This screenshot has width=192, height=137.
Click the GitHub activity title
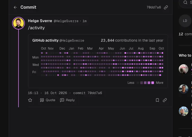[45, 40]
